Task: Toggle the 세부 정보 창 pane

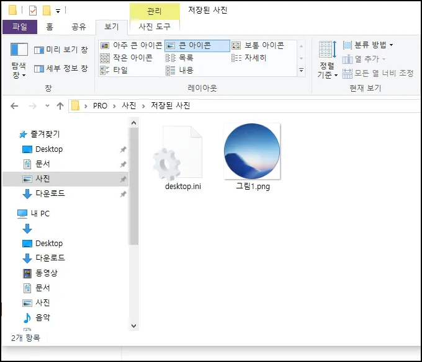Action: pos(61,69)
